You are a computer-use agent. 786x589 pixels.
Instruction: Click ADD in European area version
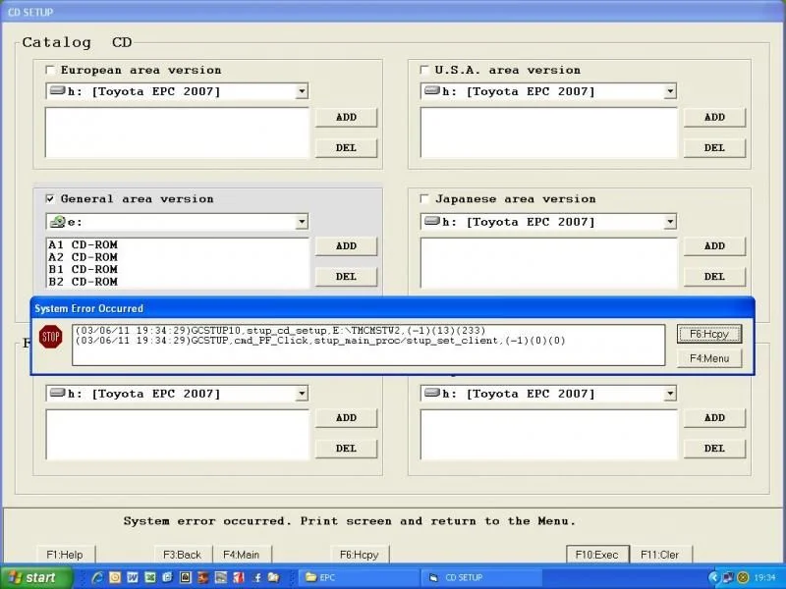(x=346, y=117)
